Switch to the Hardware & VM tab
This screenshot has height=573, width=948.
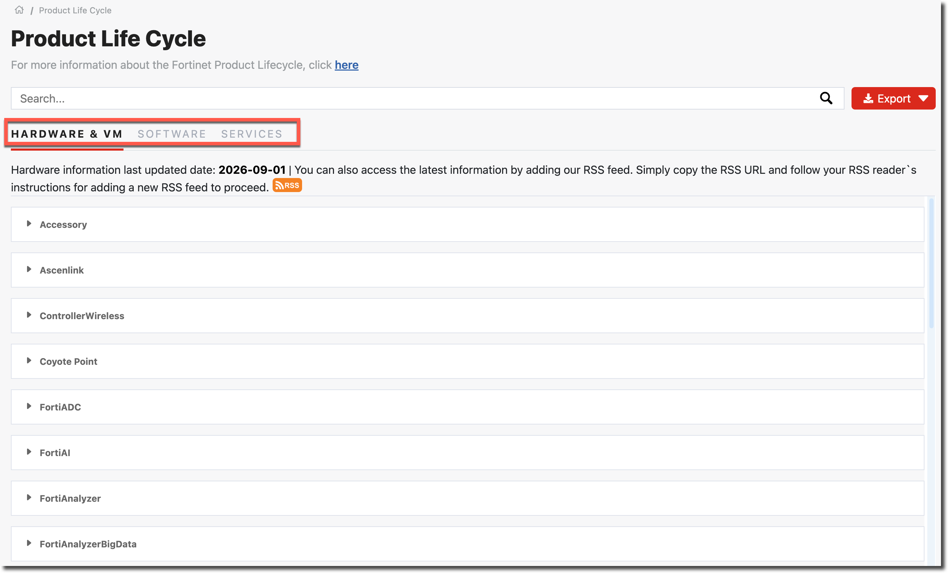point(67,134)
